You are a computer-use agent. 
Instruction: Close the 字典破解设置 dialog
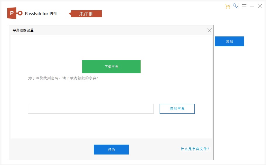pos(210,30)
